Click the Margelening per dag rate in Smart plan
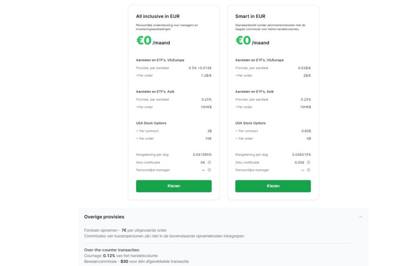418x266 pixels. pos(301,155)
